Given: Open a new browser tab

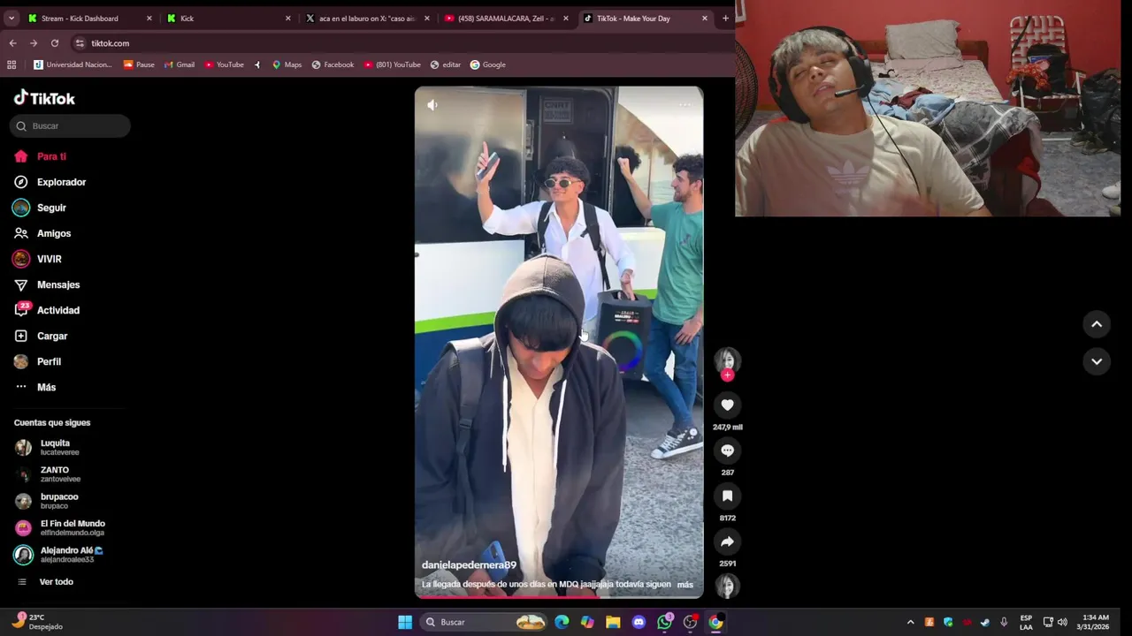Looking at the screenshot, I should click(x=725, y=18).
